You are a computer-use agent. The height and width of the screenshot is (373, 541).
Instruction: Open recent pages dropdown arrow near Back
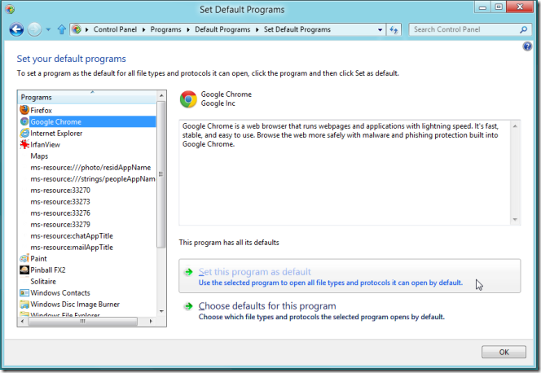coord(48,30)
